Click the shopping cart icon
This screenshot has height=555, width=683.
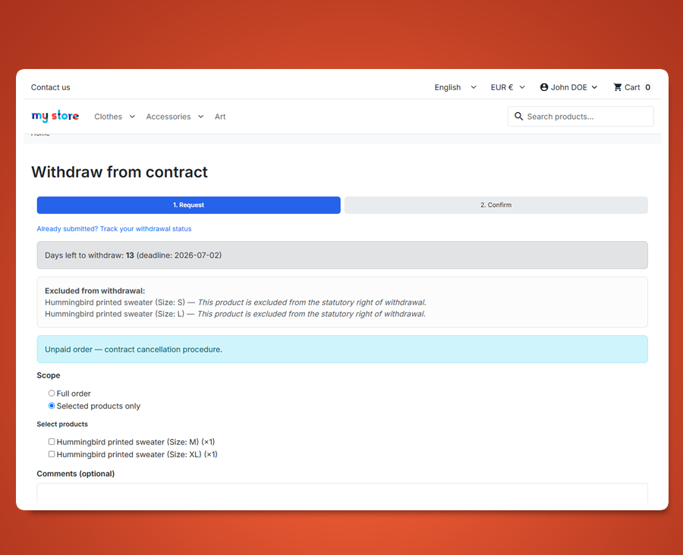[x=617, y=87]
